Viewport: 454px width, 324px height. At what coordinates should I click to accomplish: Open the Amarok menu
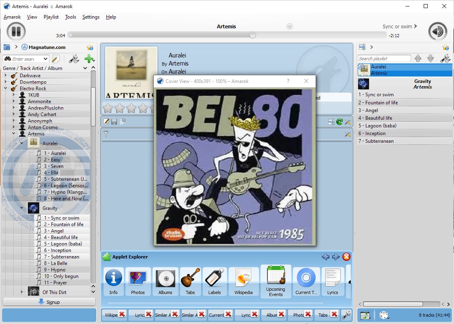click(x=12, y=17)
